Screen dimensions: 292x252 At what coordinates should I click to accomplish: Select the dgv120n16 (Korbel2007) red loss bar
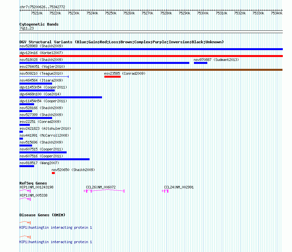tap(151, 56)
